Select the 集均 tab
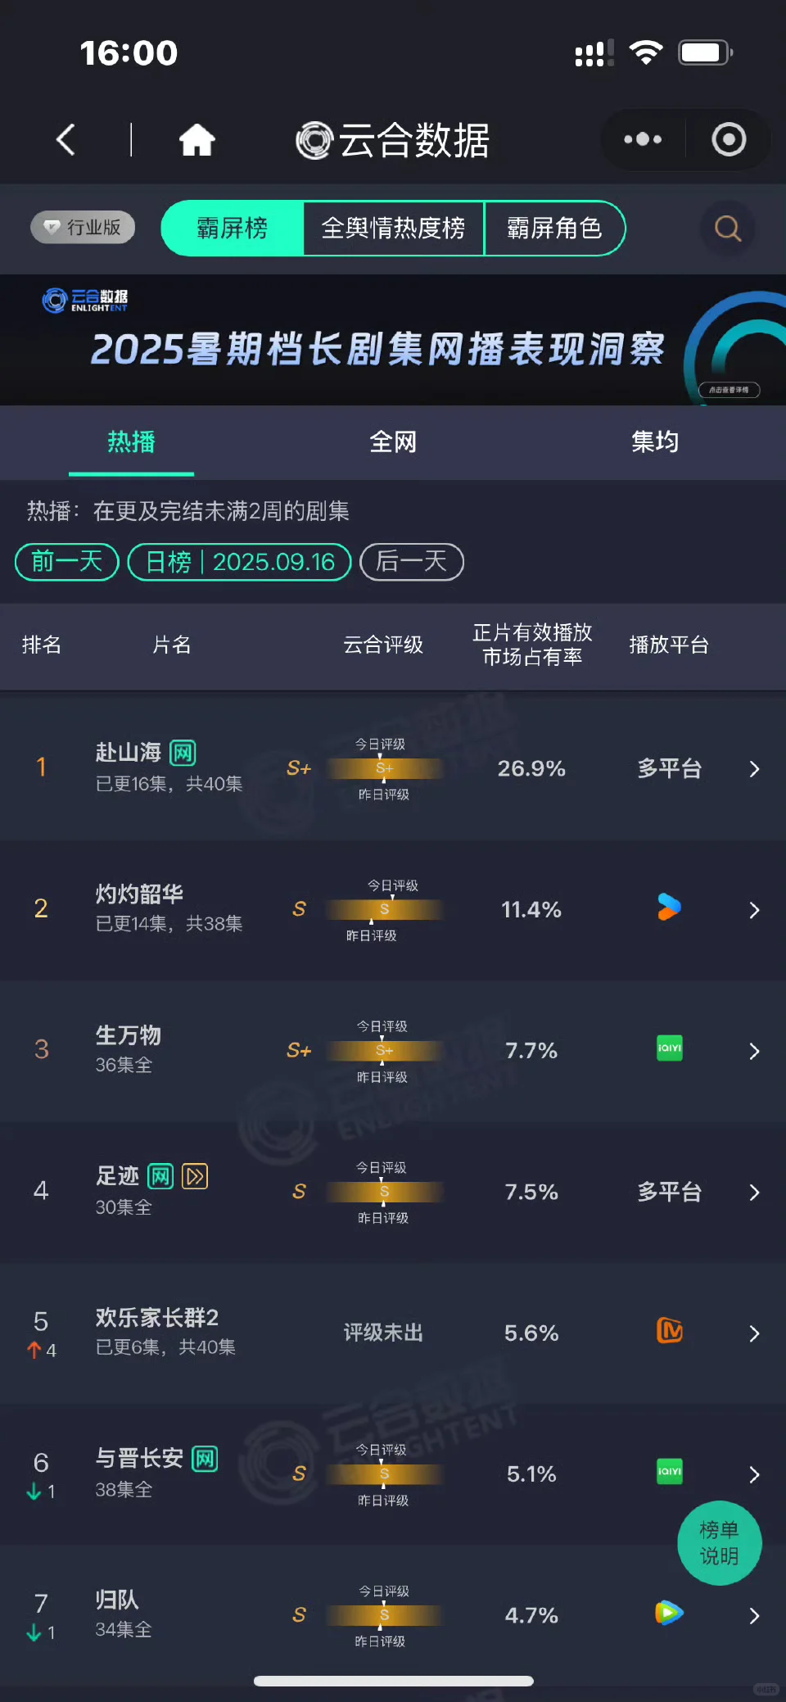Viewport: 786px width, 1702px height. (655, 442)
